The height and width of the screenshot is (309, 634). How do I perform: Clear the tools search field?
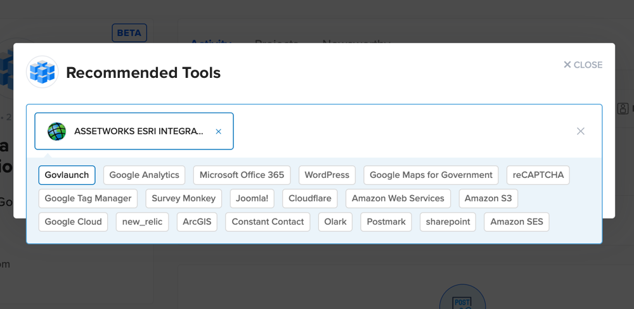click(580, 131)
